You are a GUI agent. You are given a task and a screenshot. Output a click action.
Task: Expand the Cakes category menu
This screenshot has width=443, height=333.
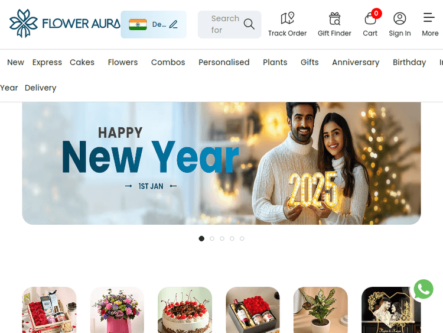coord(82,62)
